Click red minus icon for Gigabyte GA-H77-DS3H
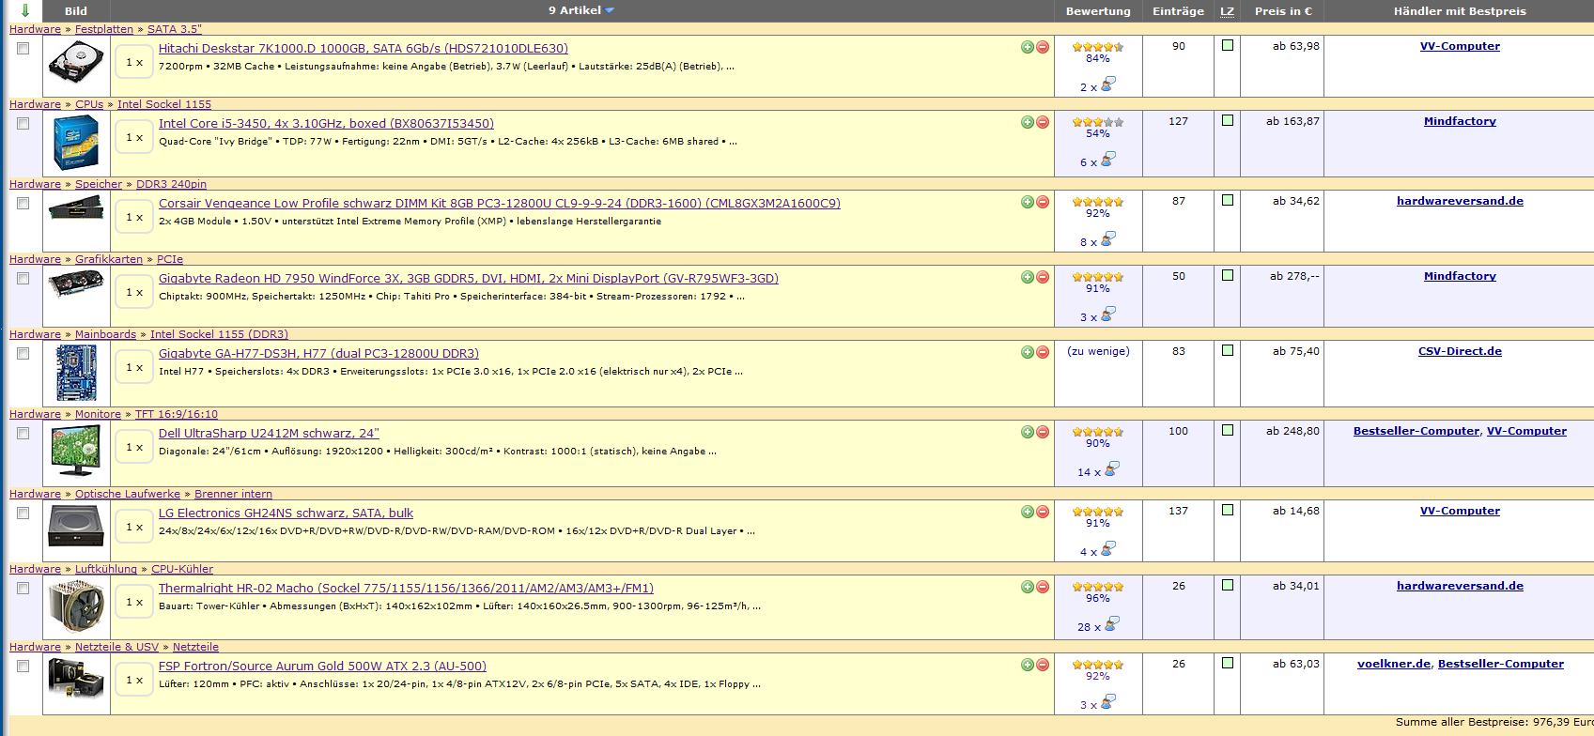The height and width of the screenshot is (736, 1594). pyautogui.click(x=1043, y=352)
